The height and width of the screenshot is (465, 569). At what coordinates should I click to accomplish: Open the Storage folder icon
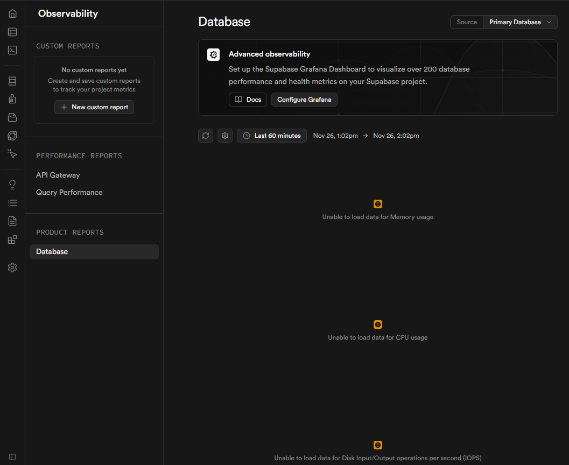coord(12,117)
